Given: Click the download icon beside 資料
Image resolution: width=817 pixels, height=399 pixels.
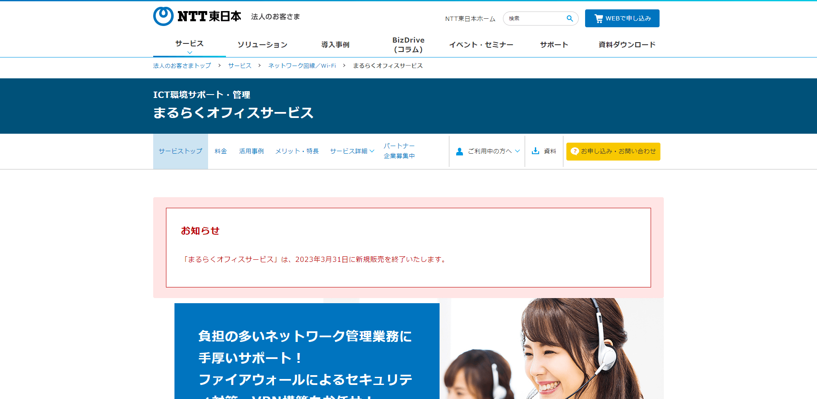Looking at the screenshot, I should [x=535, y=151].
